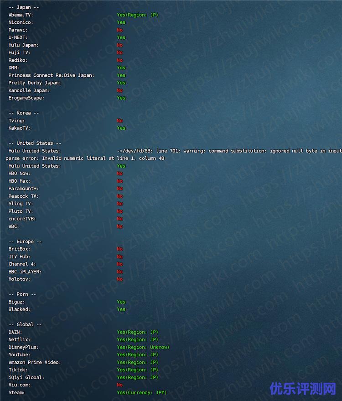
Task: Select the 'KakaoTV:' label
Action: point(19,128)
